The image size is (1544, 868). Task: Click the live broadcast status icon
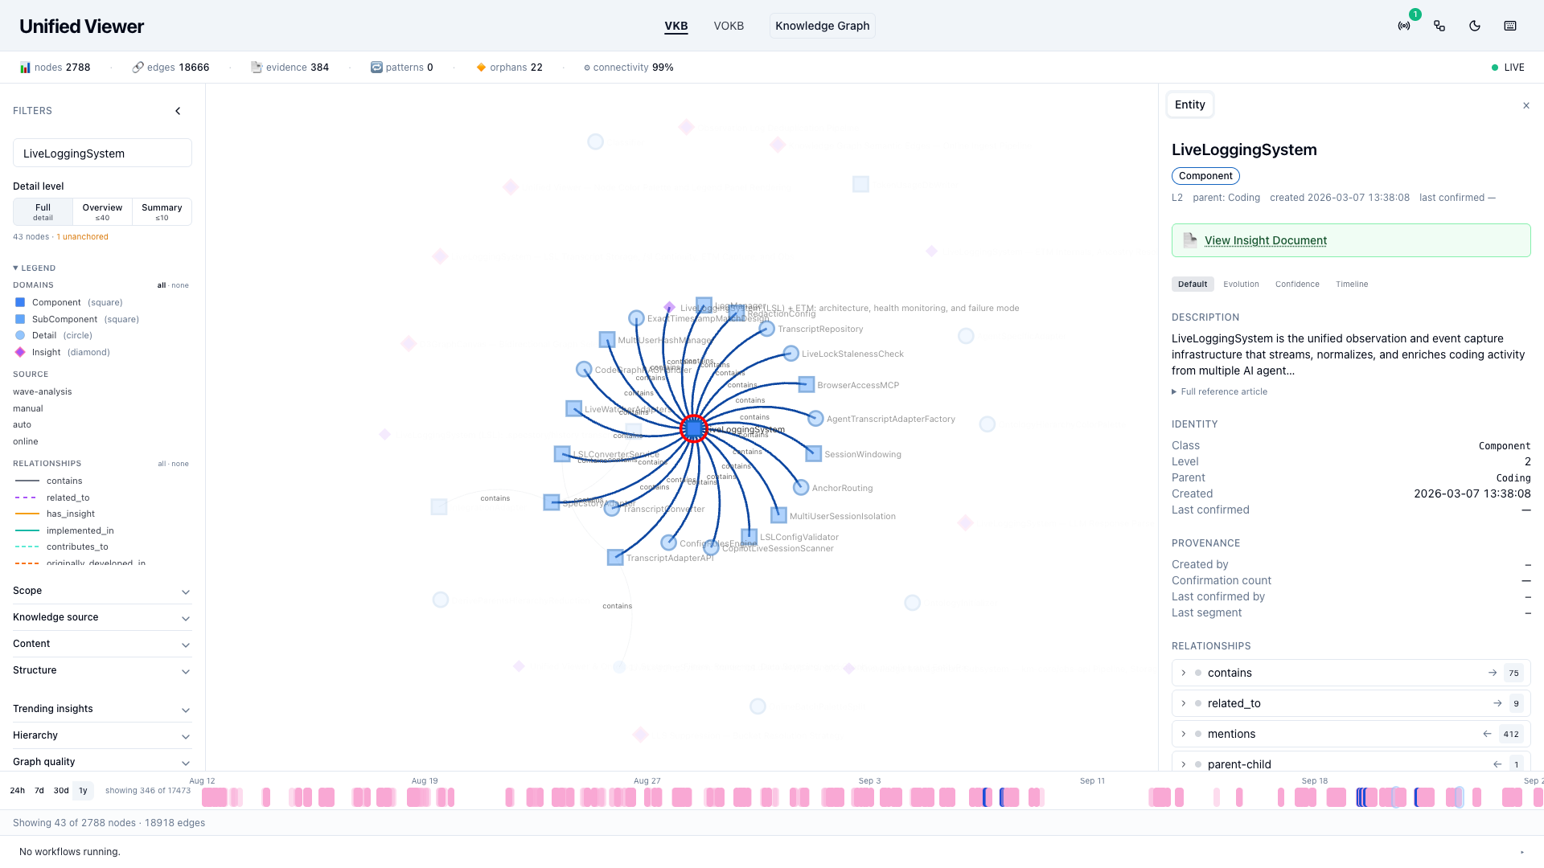point(1404,26)
